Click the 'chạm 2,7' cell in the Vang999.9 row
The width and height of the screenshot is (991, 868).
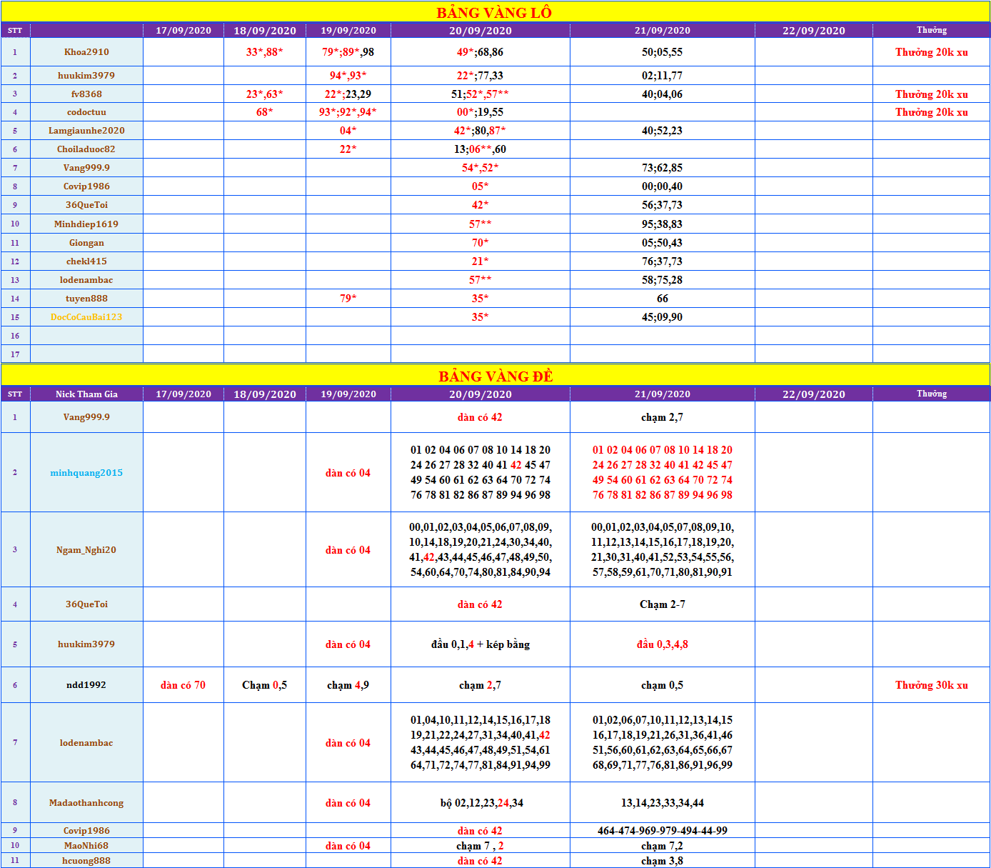point(663,417)
